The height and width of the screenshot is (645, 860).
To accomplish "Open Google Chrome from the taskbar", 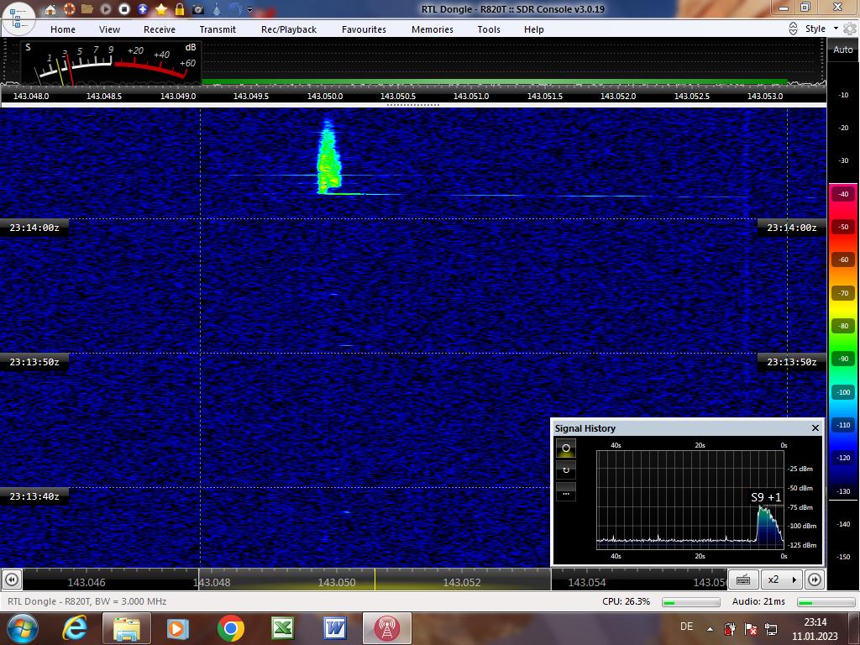I will pos(230,628).
